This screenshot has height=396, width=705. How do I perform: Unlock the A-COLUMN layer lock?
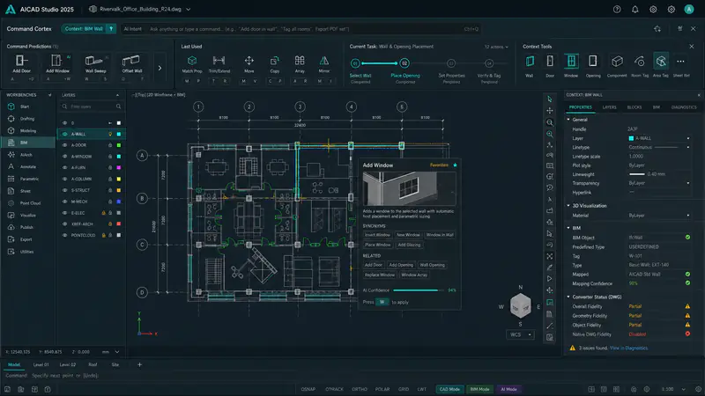[x=110, y=179]
